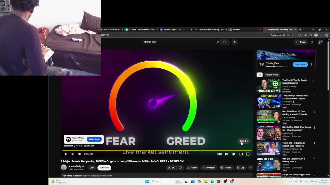
Task: Open menu for 'Top Exchange Reveals' video
Action: pos(314,96)
